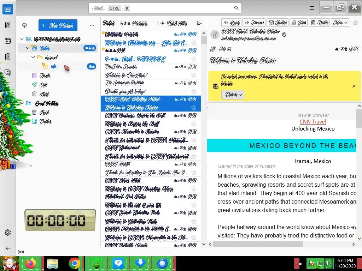This screenshot has width=362, height=271.
Task: Open the Mail space icon
Action: pos(8,9)
